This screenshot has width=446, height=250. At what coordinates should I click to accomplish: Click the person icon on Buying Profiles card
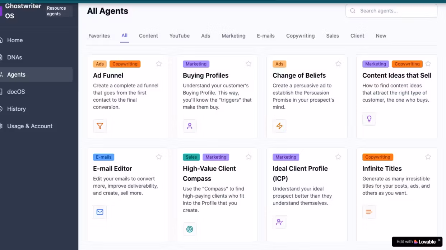[190, 126]
